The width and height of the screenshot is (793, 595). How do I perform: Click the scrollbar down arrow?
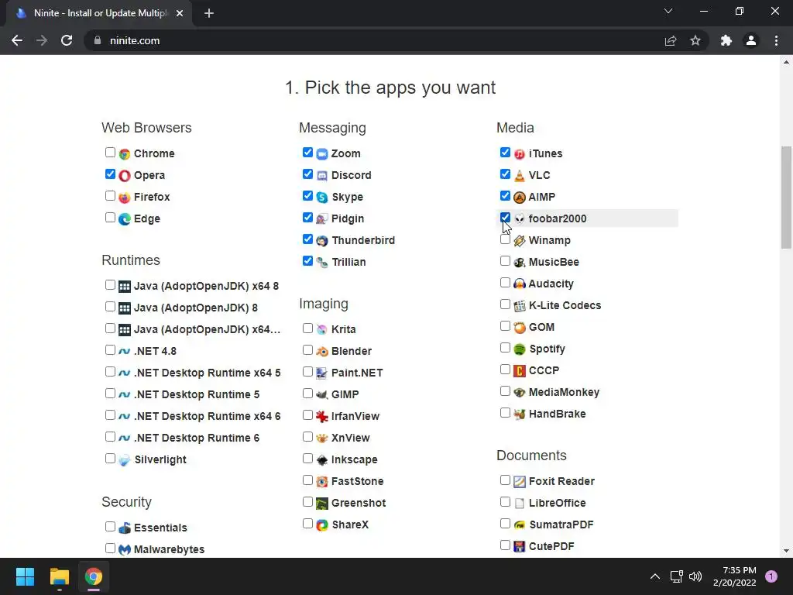click(x=786, y=551)
